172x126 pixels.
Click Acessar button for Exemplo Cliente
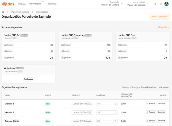[151, 121]
